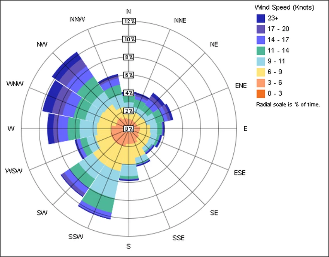Click the blue 14 - 17 legend swatch
329x257 pixels.
pos(260,39)
